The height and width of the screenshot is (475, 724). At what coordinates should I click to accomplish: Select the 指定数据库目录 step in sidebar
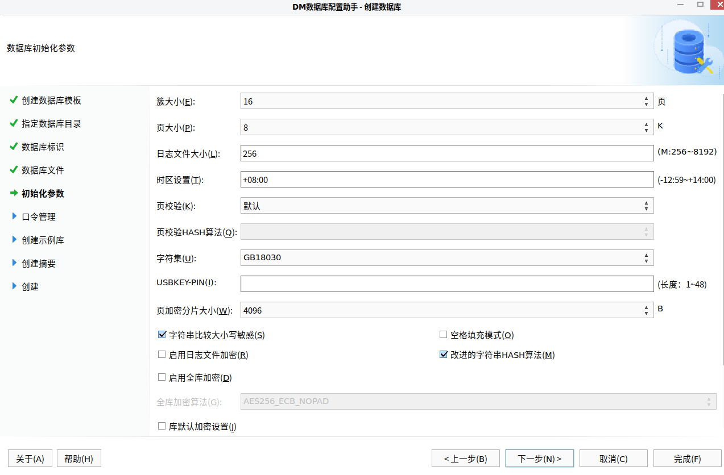(51, 124)
